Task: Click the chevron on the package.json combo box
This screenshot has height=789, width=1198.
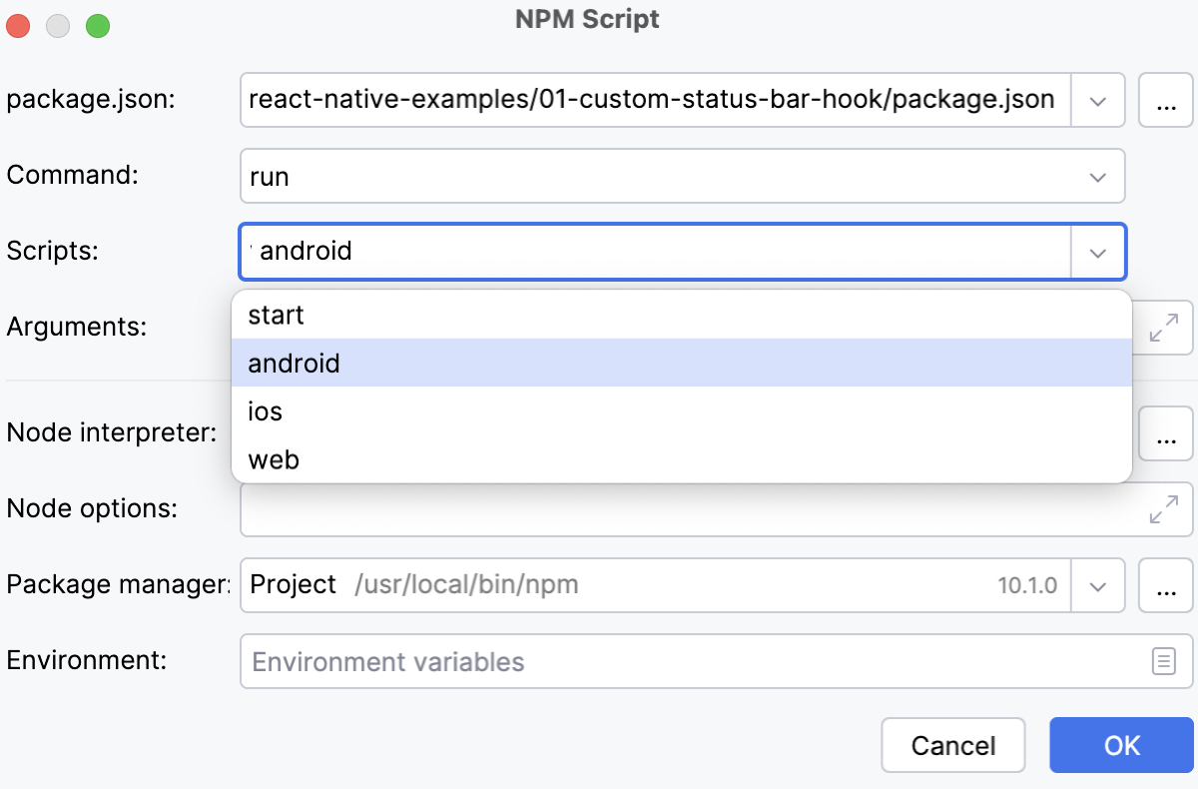Action: [x=1098, y=100]
